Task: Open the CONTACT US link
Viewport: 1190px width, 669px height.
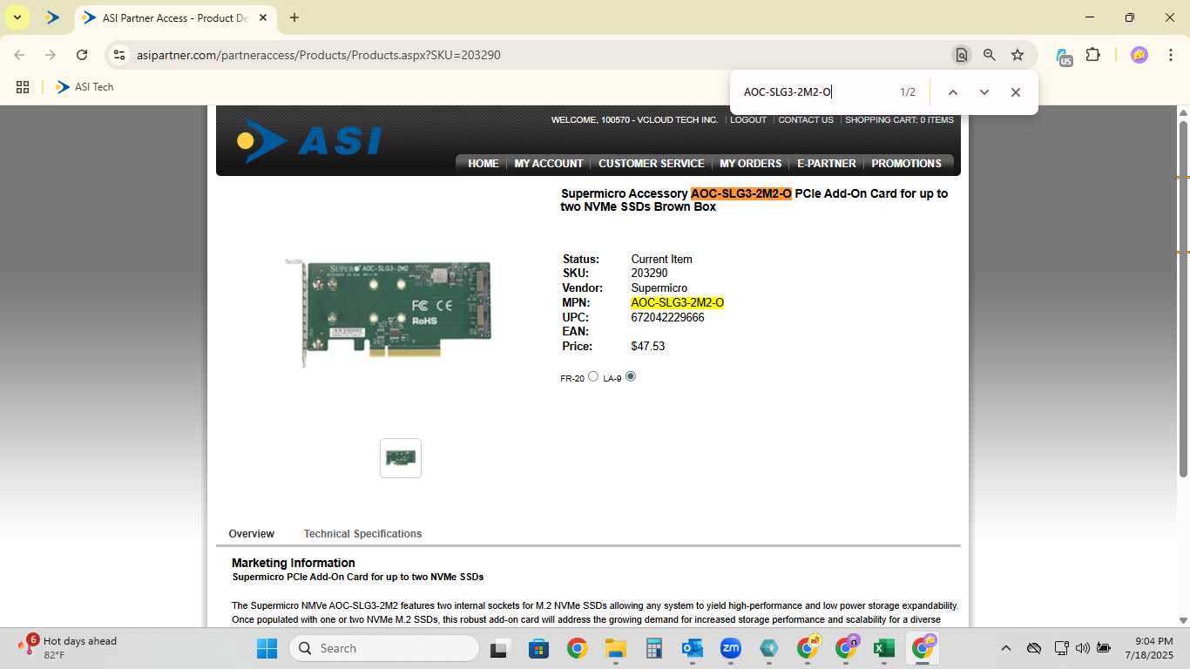Action: click(x=806, y=120)
